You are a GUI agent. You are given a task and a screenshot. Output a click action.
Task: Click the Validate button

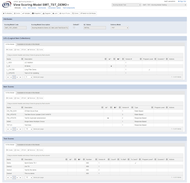[26, 13]
